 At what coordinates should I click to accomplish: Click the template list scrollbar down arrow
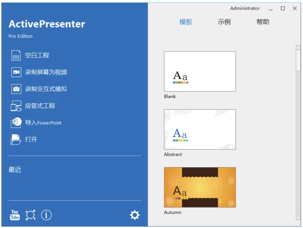(x=298, y=218)
